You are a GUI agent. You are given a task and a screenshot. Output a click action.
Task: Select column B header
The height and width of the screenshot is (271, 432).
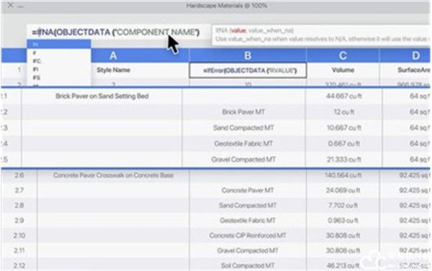(248, 55)
